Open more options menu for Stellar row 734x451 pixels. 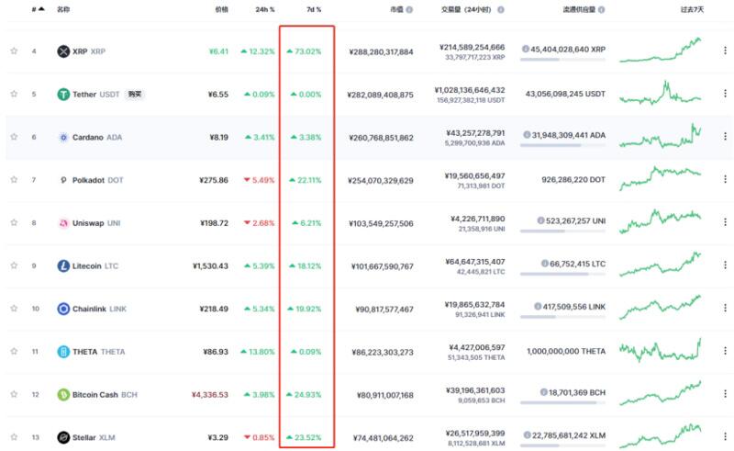click(x=725, y=436)
